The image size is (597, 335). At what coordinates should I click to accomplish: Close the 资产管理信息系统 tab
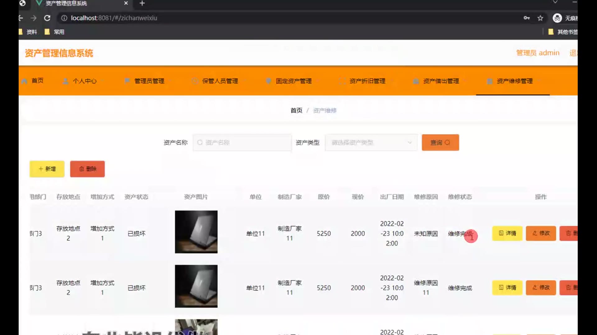tap(126, 3)
